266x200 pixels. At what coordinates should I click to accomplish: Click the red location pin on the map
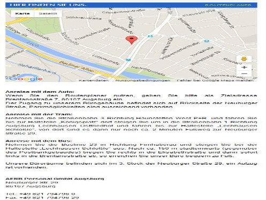(132, 40)
